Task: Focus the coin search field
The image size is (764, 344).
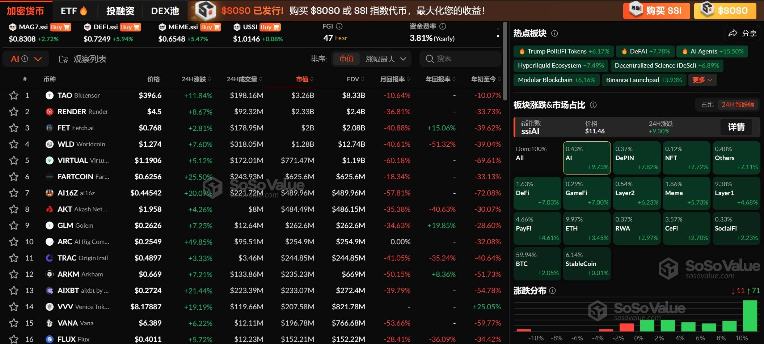Action: (x=460, y=59)
